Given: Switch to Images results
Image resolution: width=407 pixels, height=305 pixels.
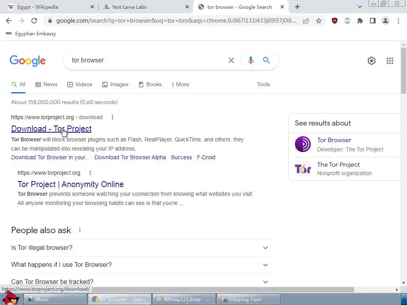Looking at the screenshot, I should tap(115, 85).
